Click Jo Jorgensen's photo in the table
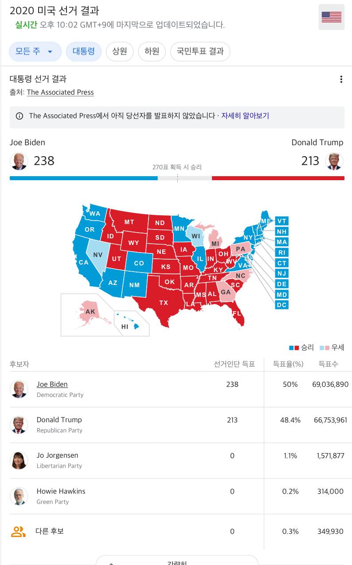Image resolution: width=352 pixels, height=565 pixels. coord(19,460)
